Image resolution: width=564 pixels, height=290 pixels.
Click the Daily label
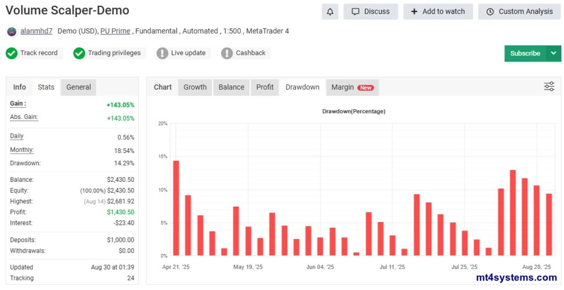(16, 136)
